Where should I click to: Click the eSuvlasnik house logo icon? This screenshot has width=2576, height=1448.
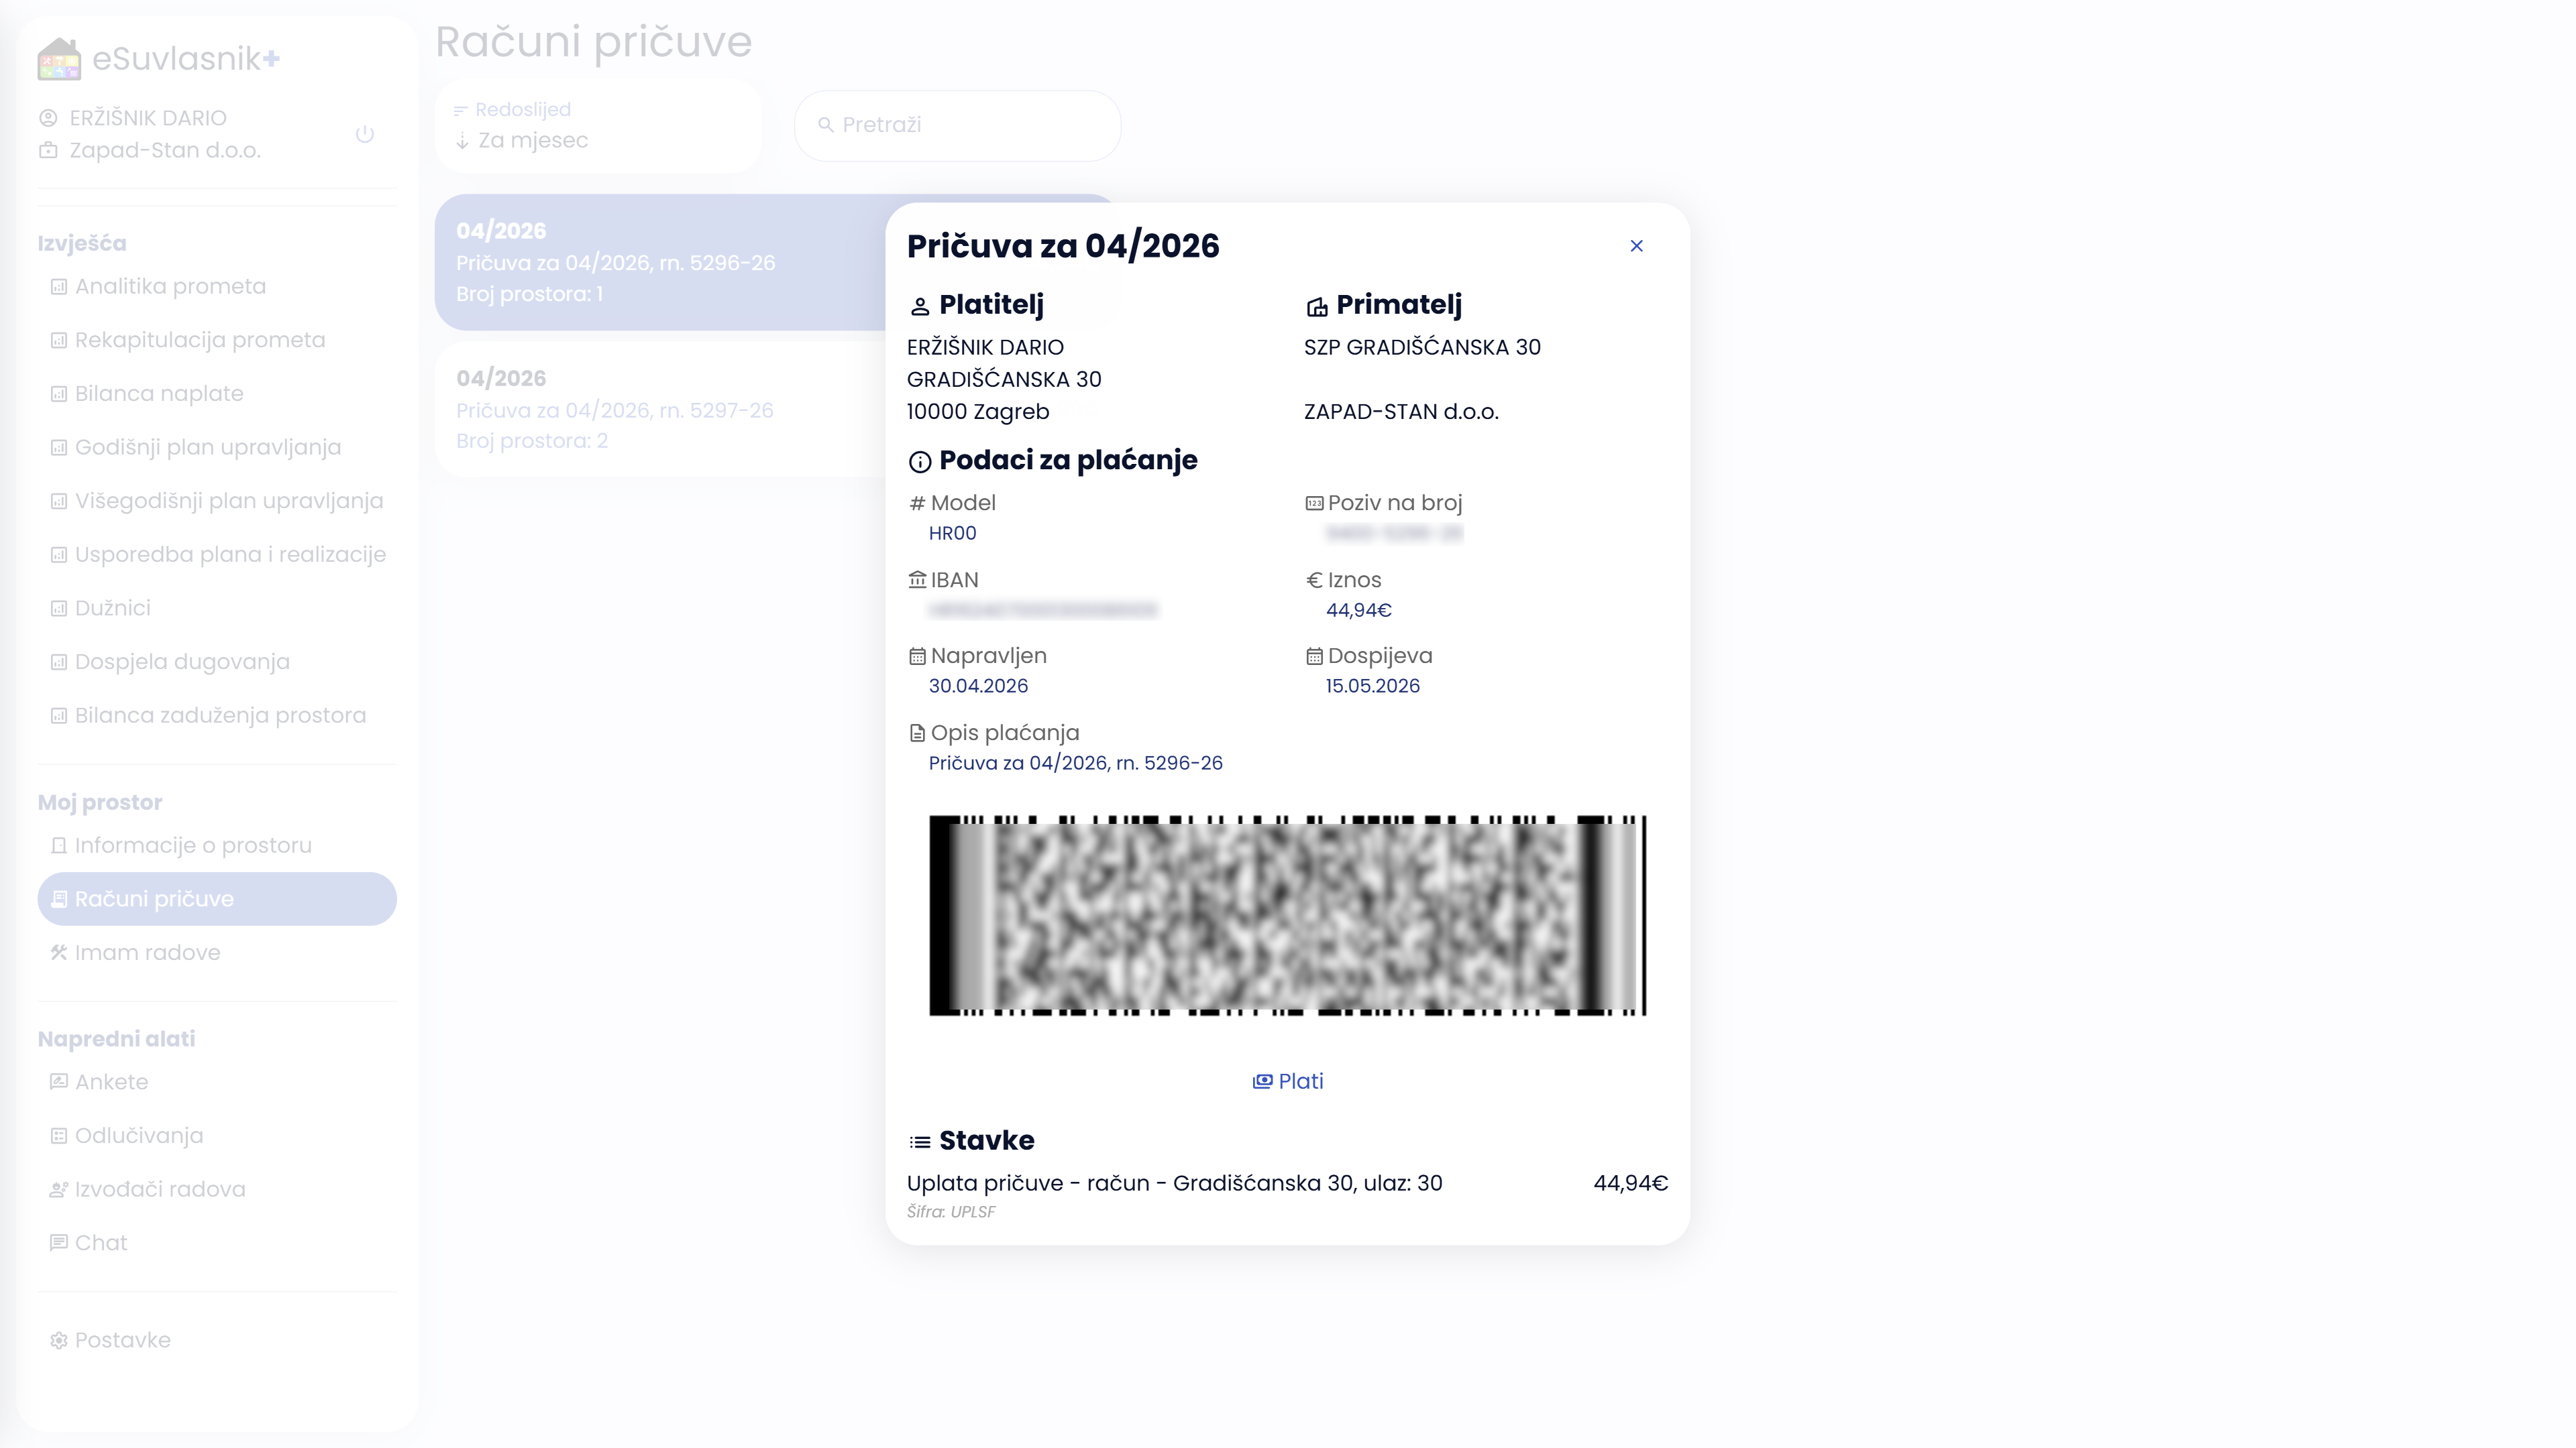(x=59, y=59)
